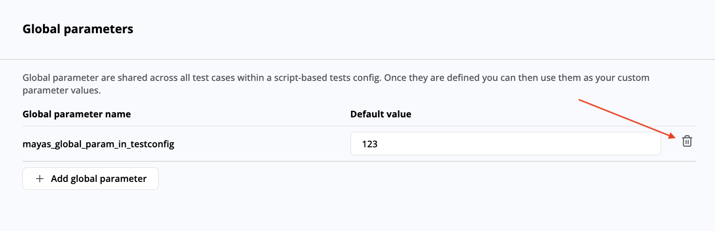Click the Global parameter name column header
715x231 pixels.
[77, 114]
